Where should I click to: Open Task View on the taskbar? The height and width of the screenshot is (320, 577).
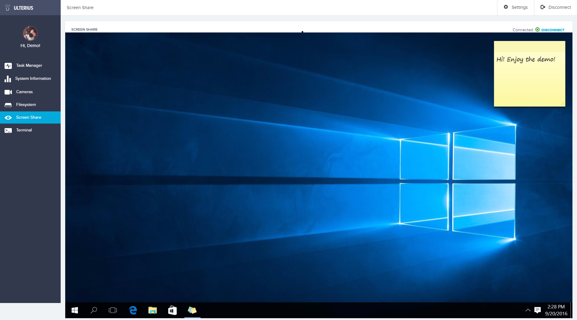tap(113, 310)
